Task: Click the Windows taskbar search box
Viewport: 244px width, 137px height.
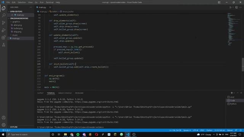Action: [x=28, y=134]
